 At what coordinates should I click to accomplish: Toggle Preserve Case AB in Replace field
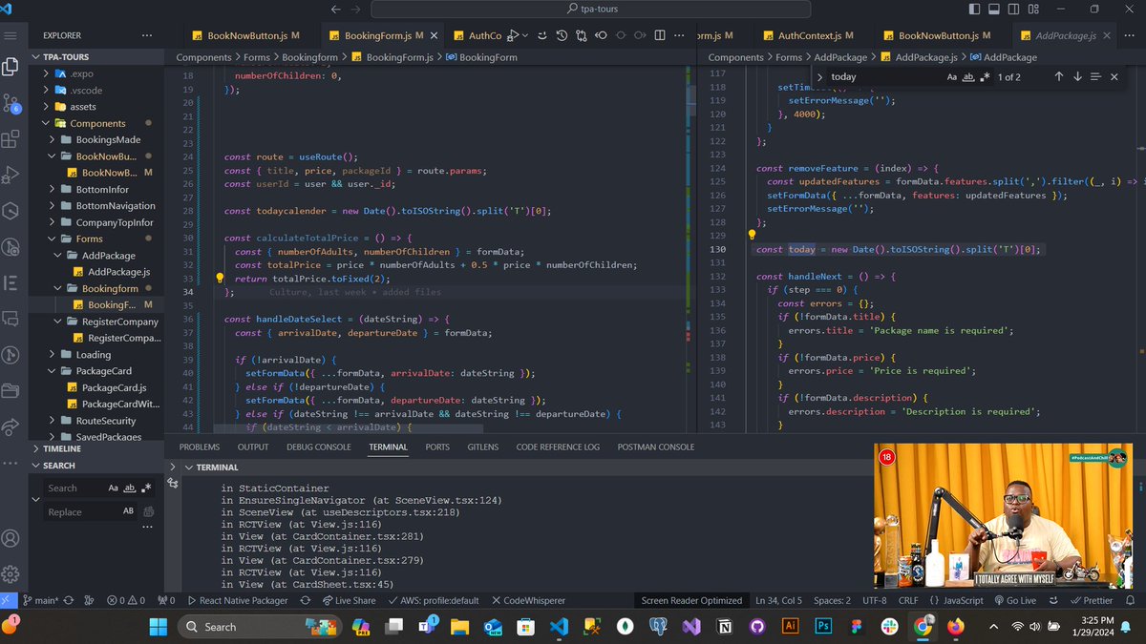tap(129, 511)
